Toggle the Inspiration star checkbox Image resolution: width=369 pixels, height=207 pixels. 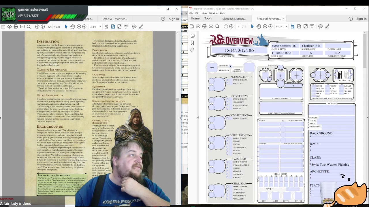click(x=231, y=66)
